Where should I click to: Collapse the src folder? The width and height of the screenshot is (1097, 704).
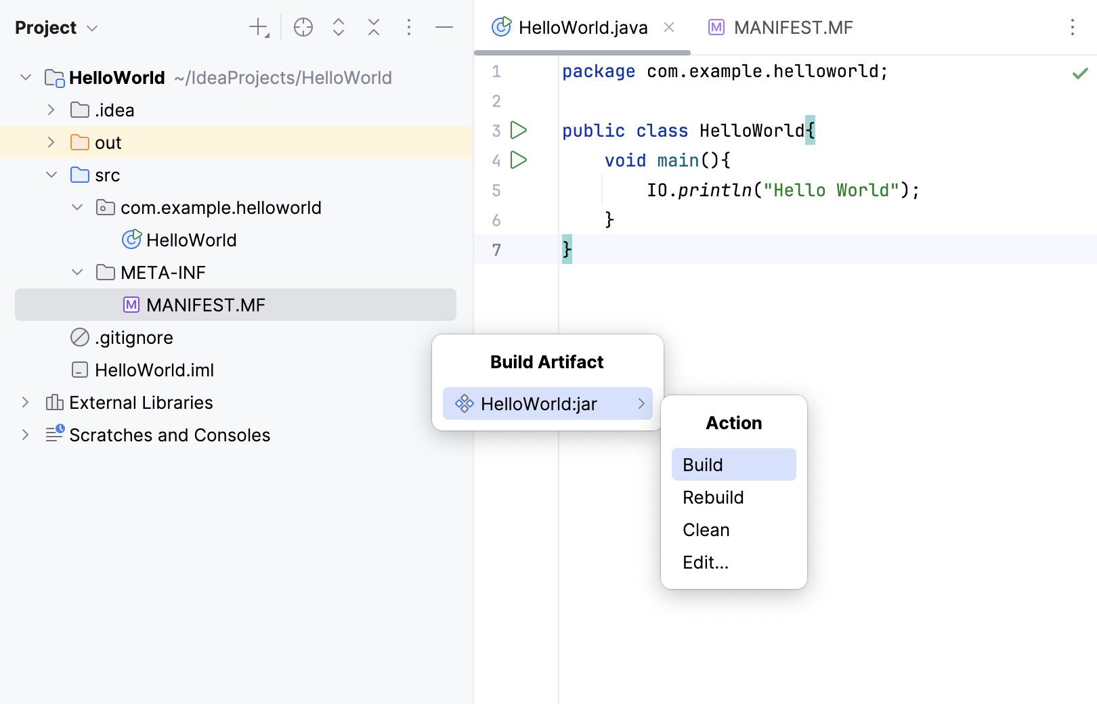51,175
